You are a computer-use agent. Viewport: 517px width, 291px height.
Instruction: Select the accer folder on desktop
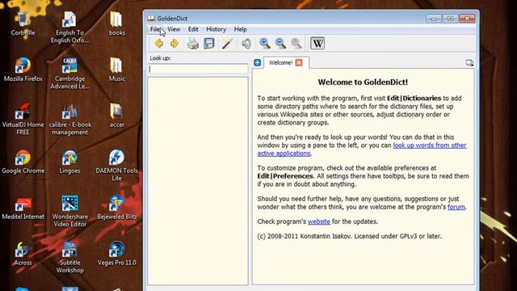point(116,115)
